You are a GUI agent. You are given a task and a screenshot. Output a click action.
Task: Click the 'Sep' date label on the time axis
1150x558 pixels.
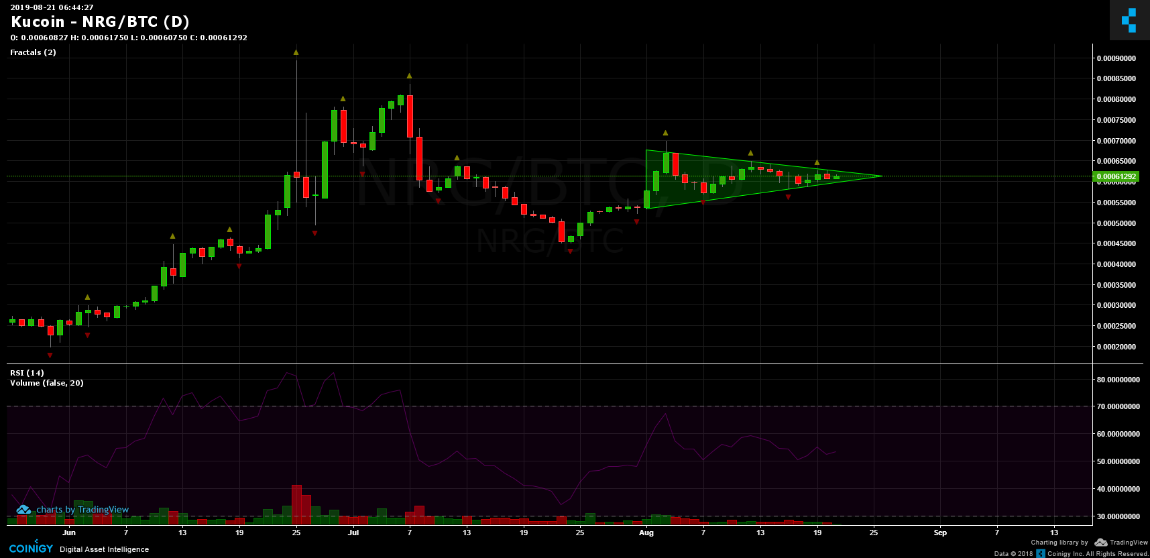tap(940, 533)
